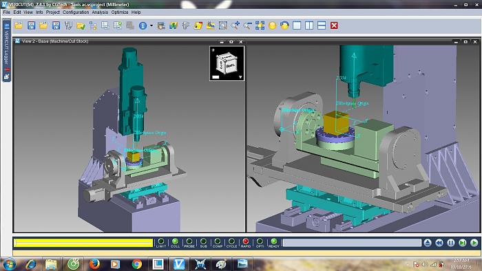The image size is (482, 271).
Task: Open the Optimize menu
Action: coord(120,12)
